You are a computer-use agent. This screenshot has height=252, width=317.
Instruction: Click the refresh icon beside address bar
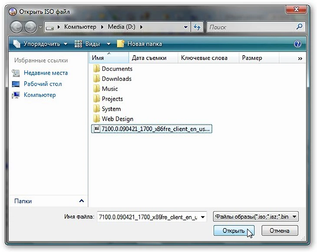(x=197, y=27)
